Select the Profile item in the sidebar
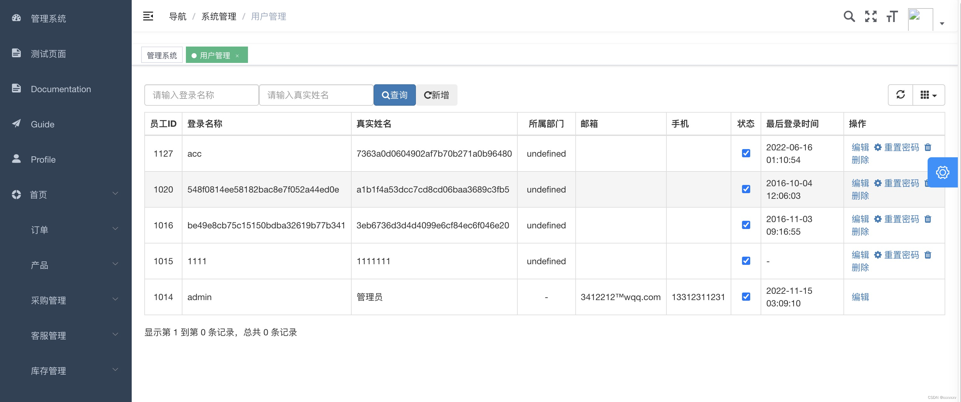The image size is (961, 402). (x=43, y=159)
